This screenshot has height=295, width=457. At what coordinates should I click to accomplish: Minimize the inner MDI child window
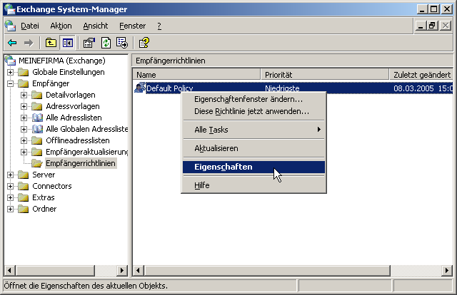point(421,26)
